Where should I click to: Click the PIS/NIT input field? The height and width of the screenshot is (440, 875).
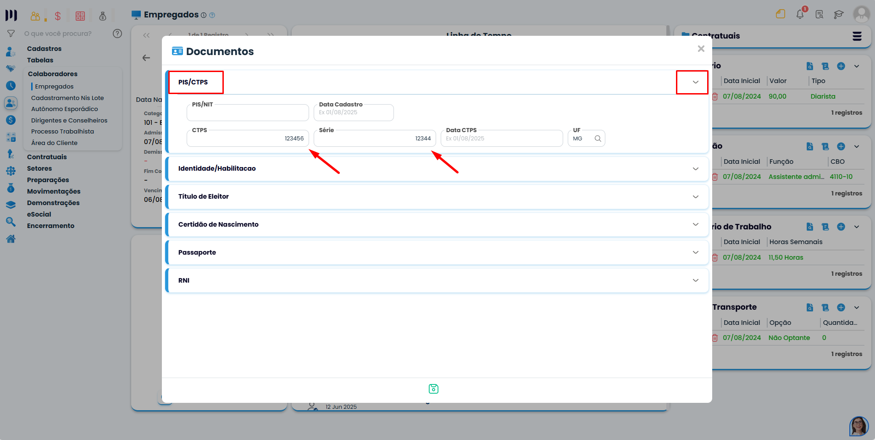(248, 112)
